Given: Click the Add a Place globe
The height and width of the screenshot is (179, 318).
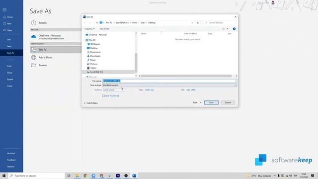Looking at the screenshot, I should [x=33, y=58].
